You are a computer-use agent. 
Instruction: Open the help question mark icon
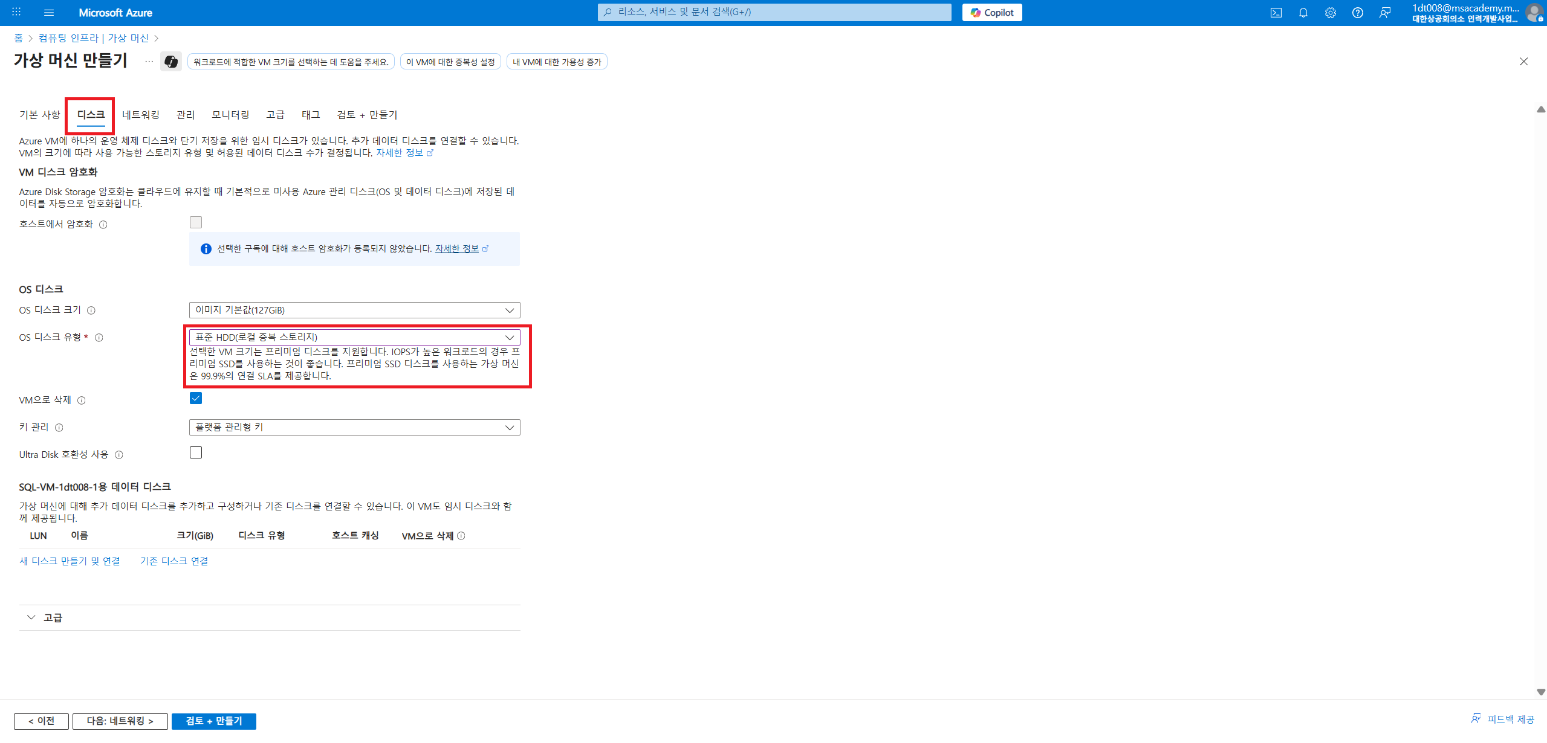pyautogui.click(x=1357, y=13)
